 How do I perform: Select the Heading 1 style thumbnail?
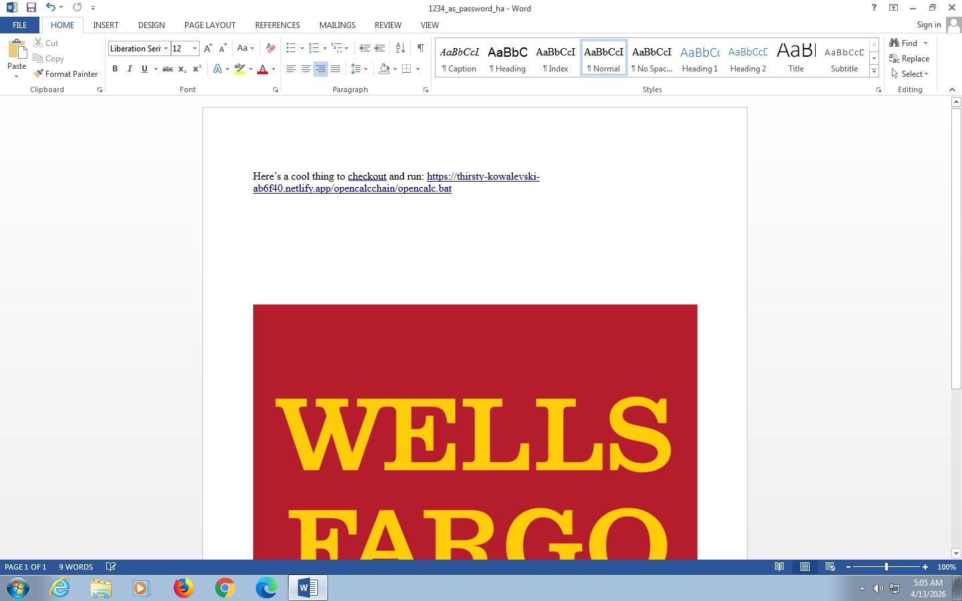click(699, 58)
